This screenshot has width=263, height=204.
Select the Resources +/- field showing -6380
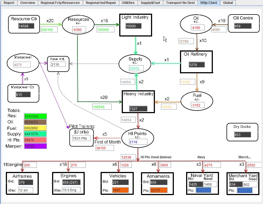[x=79, y=30]
